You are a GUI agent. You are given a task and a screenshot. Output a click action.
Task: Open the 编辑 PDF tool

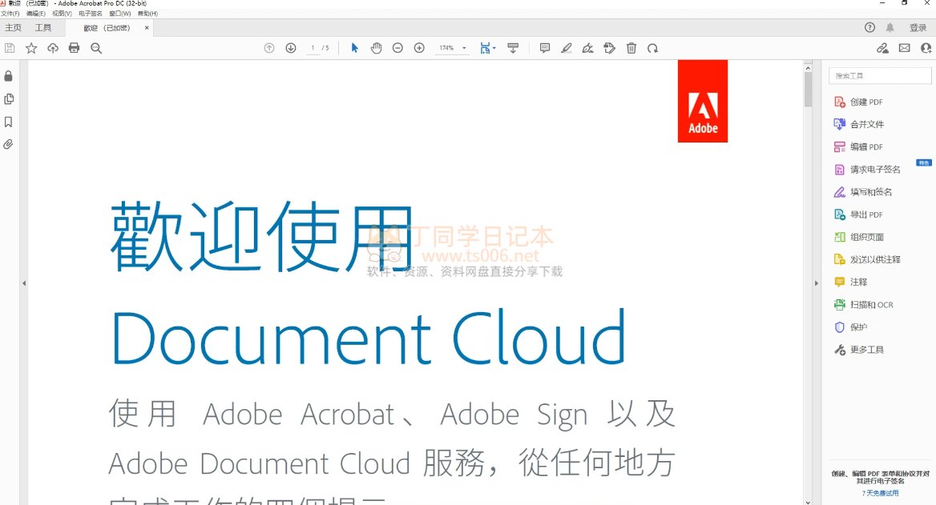click(x=865, y=147)
